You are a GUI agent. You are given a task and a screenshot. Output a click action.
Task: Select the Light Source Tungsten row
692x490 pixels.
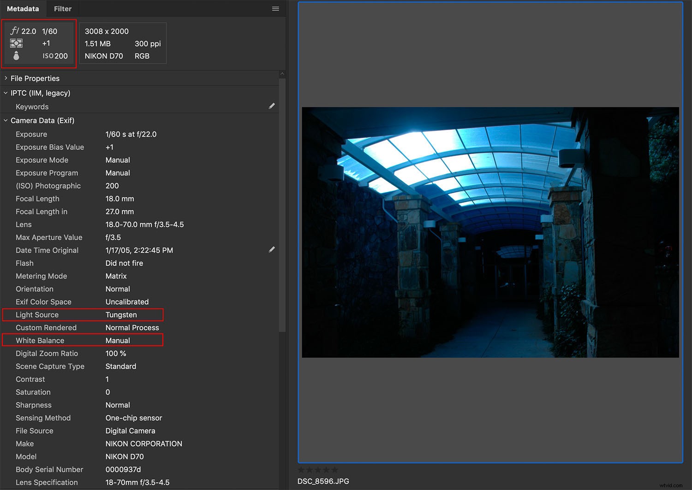[x=83, y=315]
